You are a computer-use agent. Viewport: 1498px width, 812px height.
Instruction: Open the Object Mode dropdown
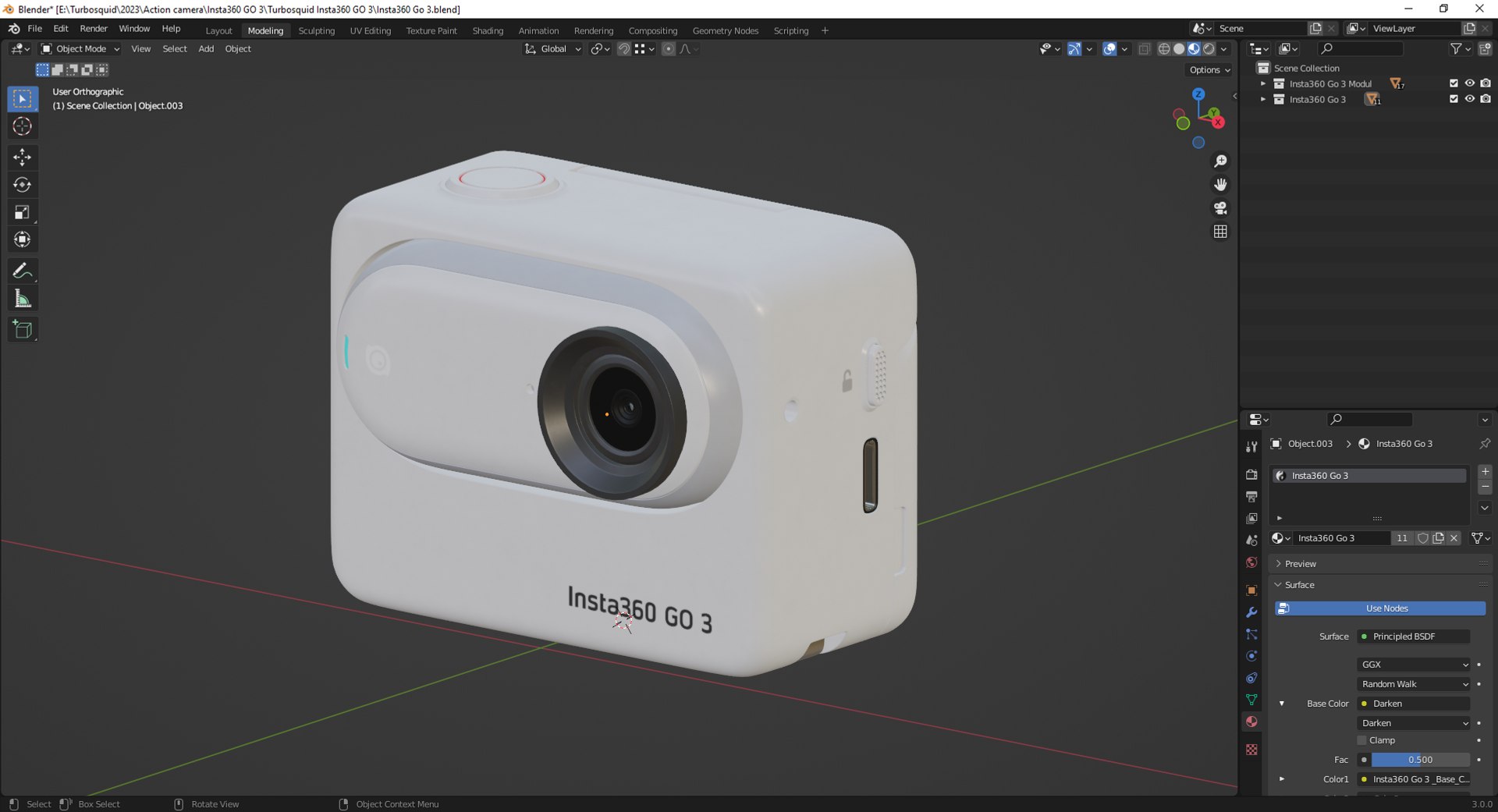click(80, 49)
